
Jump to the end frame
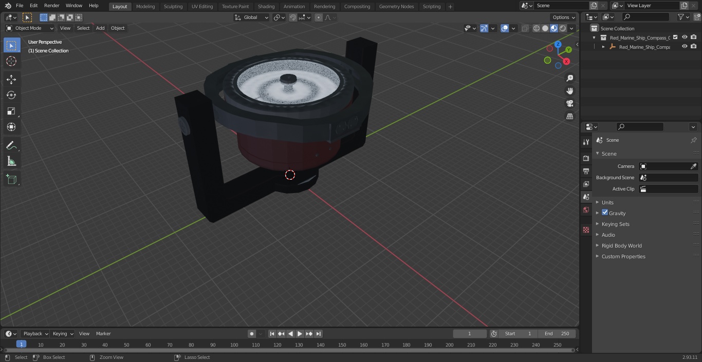tap(319, 334)
